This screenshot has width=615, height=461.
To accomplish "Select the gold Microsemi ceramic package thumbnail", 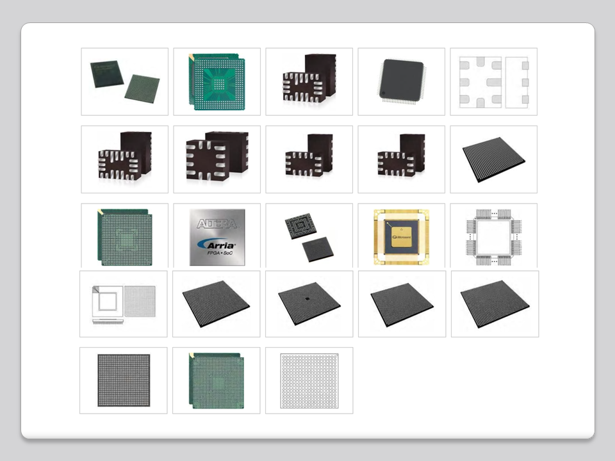I will 401,235.
